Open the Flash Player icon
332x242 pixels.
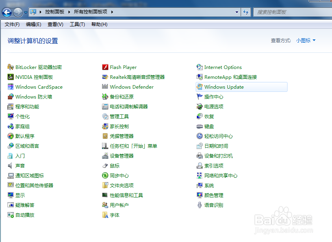pyautogui.click(x=105, y=67)
